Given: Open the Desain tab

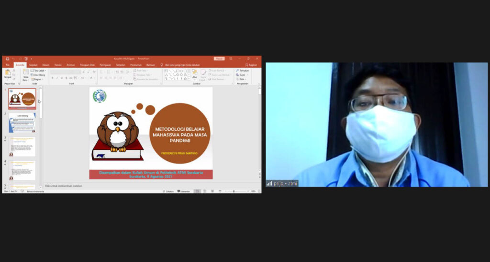Looking at the screenshot, I should tap(46, 65).
